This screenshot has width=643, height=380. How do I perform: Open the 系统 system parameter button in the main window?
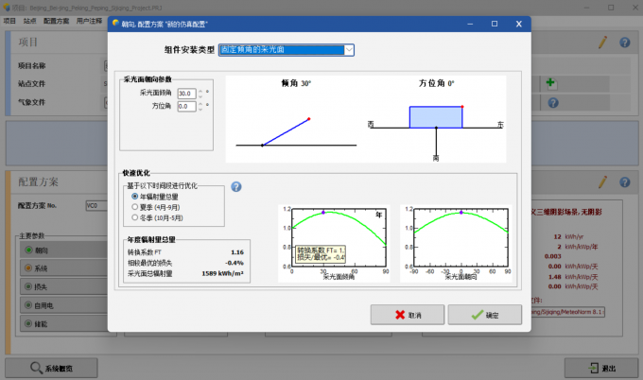click(64, 268)
